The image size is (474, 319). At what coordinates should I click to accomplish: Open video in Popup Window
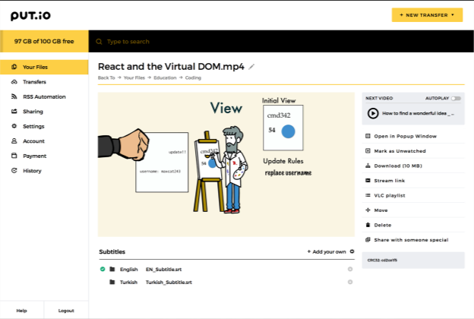point(405,136)
